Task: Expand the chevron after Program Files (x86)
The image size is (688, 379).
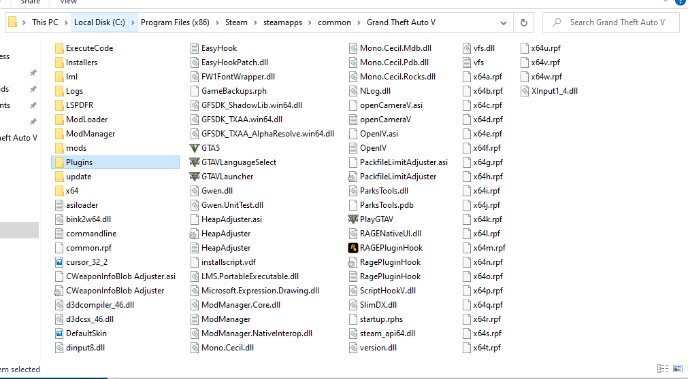Action: coord(217,22)
